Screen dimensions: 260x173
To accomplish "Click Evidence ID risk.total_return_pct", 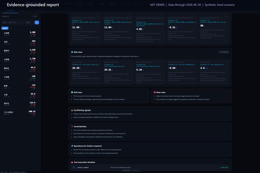I will tap(85, 64).
